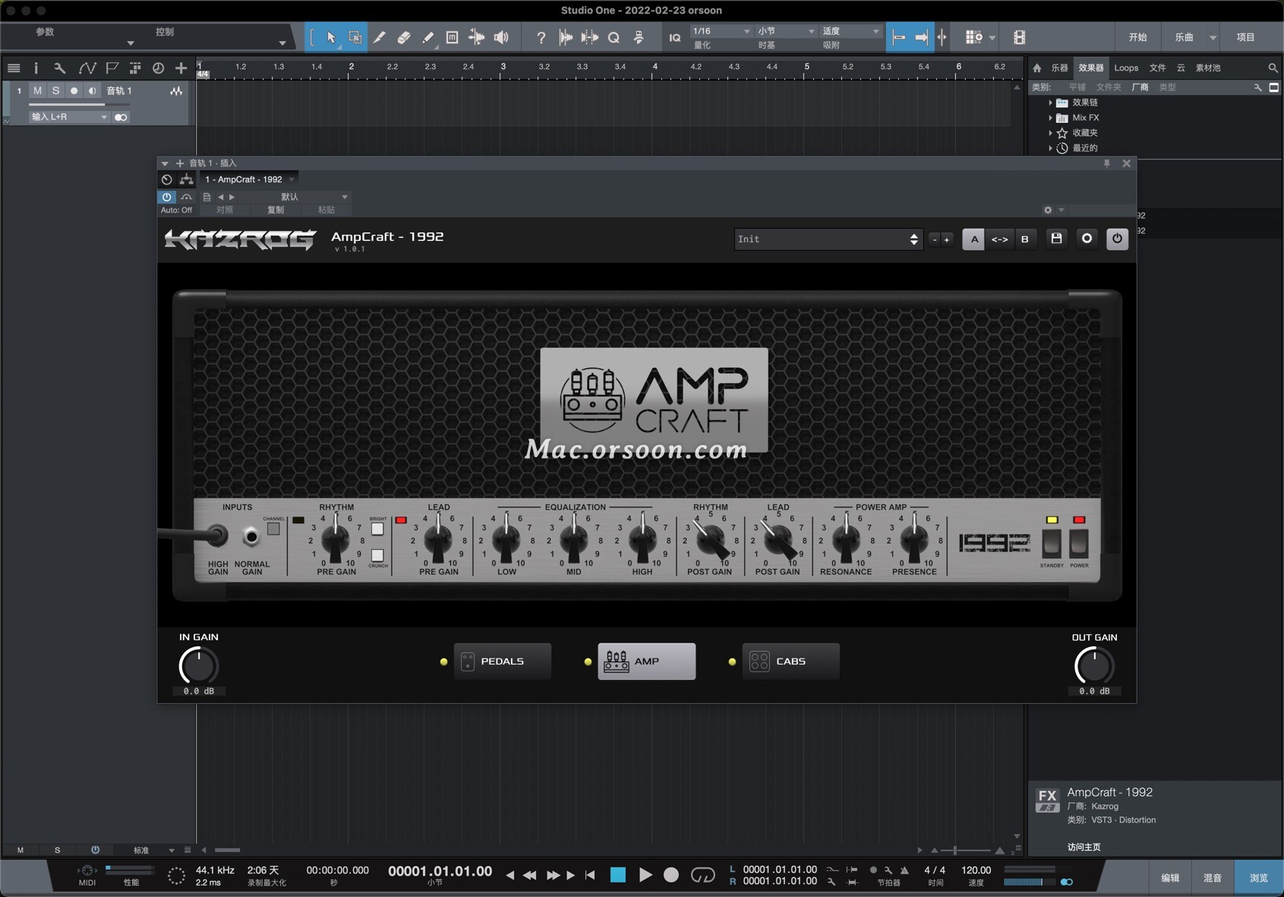Open the track inspector 'i' icon
This screenshot has width=1284, height=897.
point(36,68)
